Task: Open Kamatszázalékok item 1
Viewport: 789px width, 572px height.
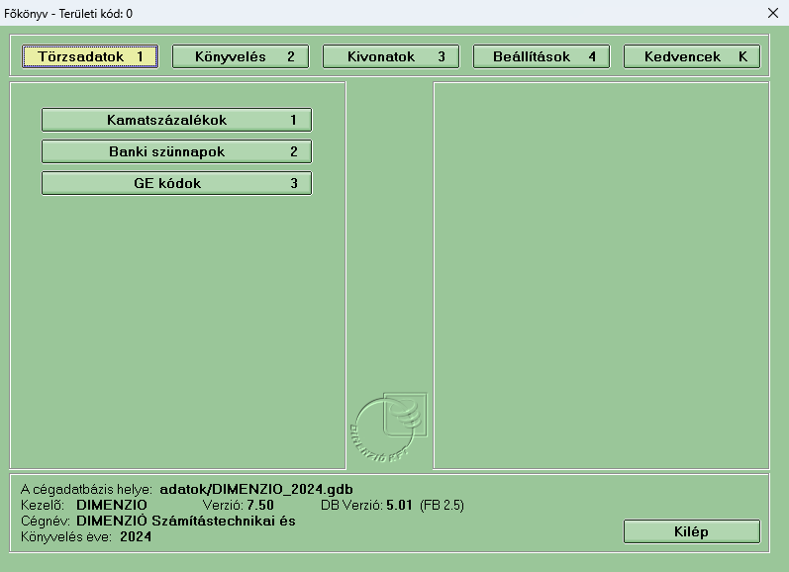Action: coord(176,120)
